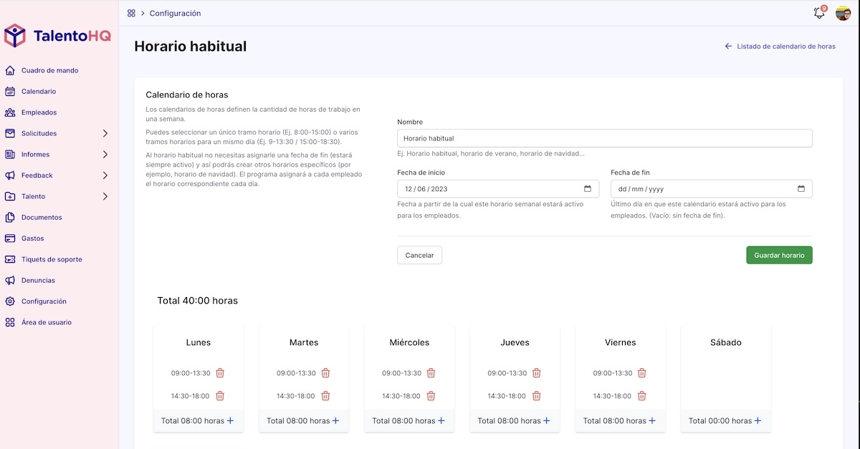Delete Lunes 09:00-13:30 time slot
Viewport: 860px width, 449px height.
tap(220, 373)
